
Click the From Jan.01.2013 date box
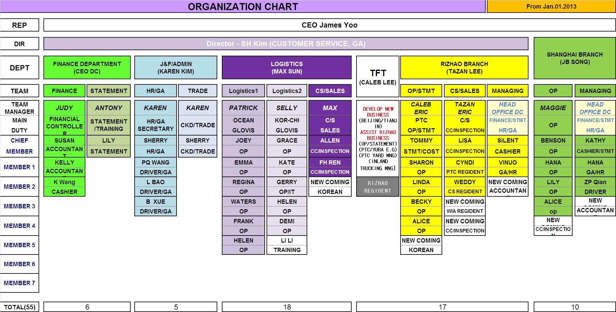(x=551, y=6)
